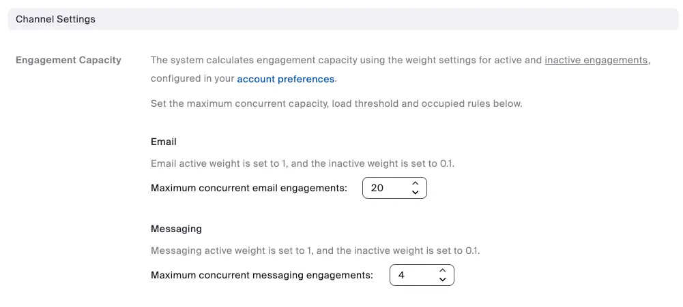Select the Engagement Capacity label
683x307 pixels.
[x=68, y=60]
